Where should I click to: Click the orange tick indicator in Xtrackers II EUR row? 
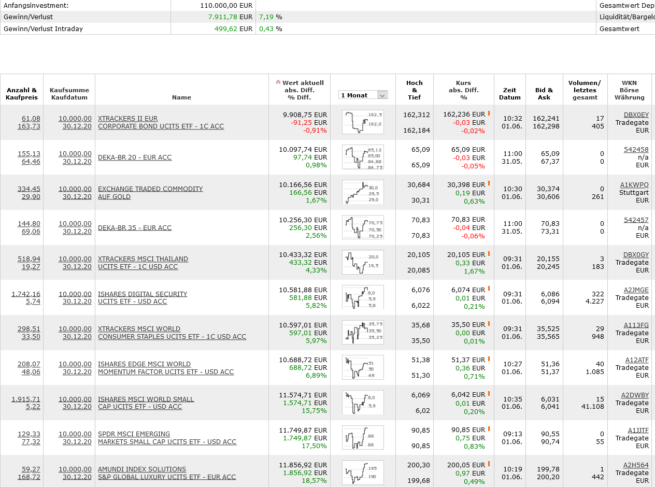tap(489, 113)
